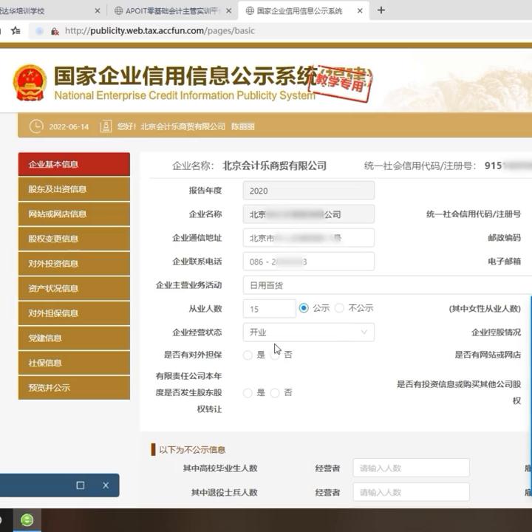Screen dimensions: 532x532
Task: Maximize the small blue floating window
Action: (x=81, y=485)
